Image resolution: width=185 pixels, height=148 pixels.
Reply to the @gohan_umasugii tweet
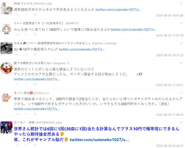click(x=17, y=55)
